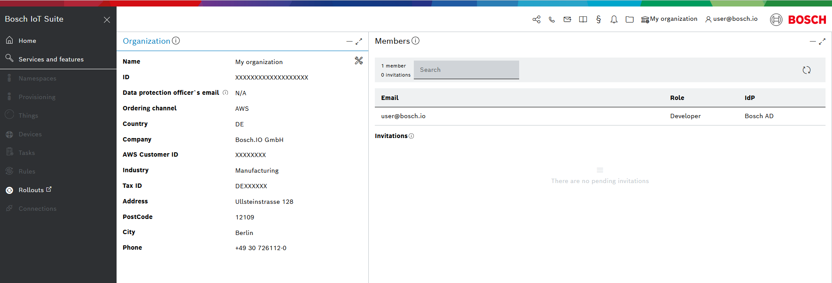The image size is (832, 283).
Task: Click the Organization panel title
Action: [x=146, y=41]
